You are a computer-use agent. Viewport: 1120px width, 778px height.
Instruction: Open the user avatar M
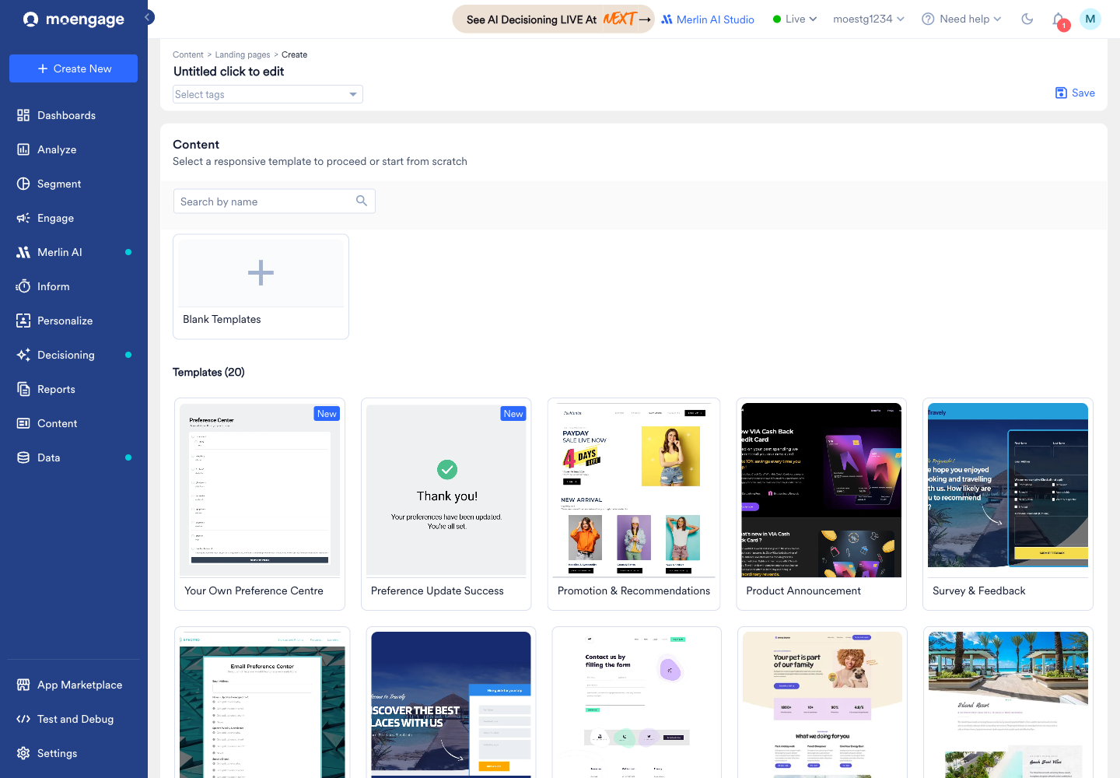pos(1090,19)
